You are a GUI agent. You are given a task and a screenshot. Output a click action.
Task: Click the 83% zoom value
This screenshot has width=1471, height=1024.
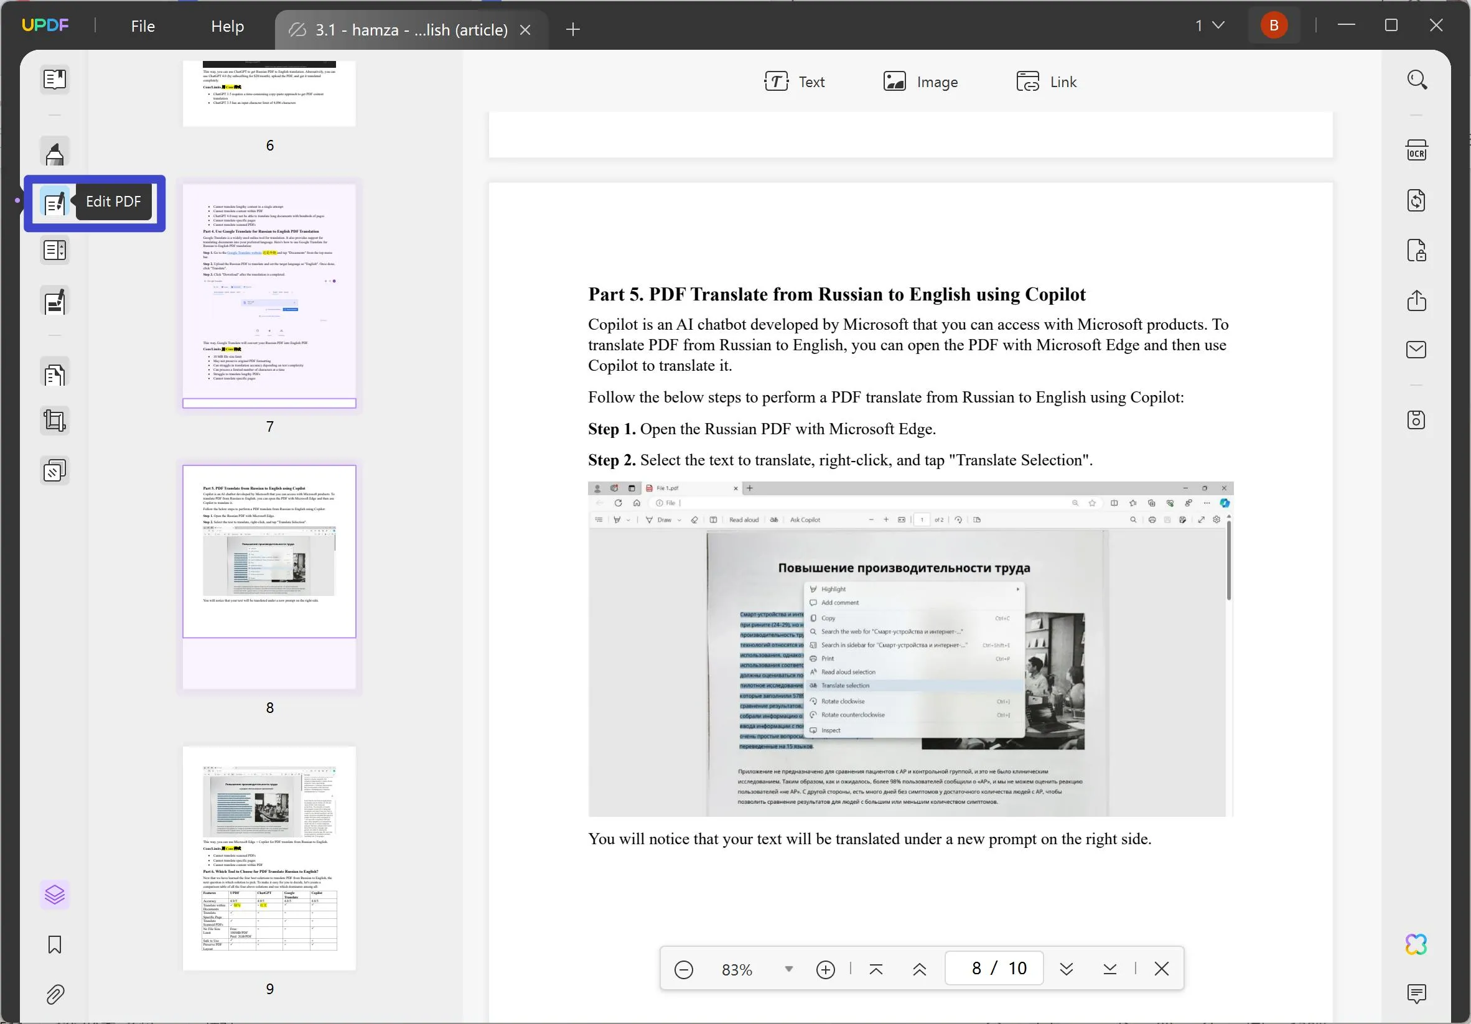tap(737, 970)
